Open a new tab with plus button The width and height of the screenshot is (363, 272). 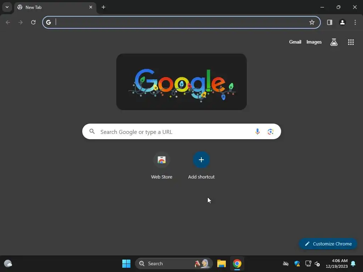pos(104,7)
